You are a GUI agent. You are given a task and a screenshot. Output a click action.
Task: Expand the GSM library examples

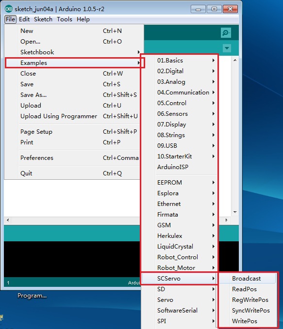tap(180, 225)
